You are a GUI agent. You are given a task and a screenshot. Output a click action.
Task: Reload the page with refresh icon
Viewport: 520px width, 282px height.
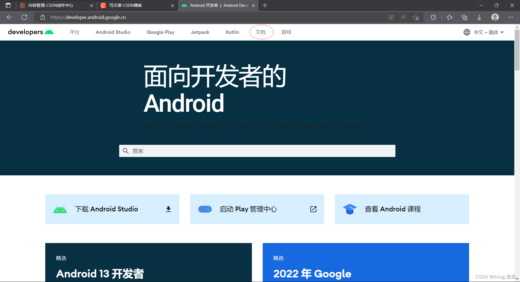tap(24, 17)
